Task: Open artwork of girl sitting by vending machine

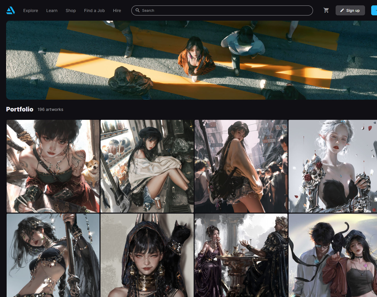Action: coord(147,166)
